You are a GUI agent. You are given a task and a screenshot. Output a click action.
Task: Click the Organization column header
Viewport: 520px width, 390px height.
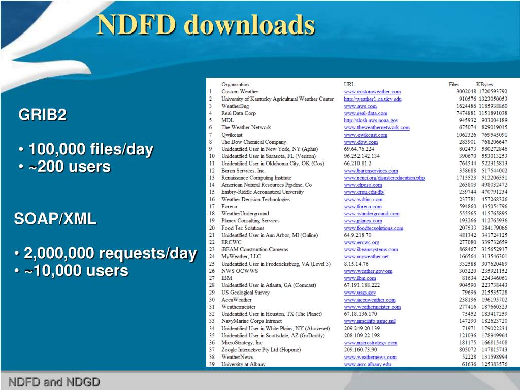pos(235,85)
